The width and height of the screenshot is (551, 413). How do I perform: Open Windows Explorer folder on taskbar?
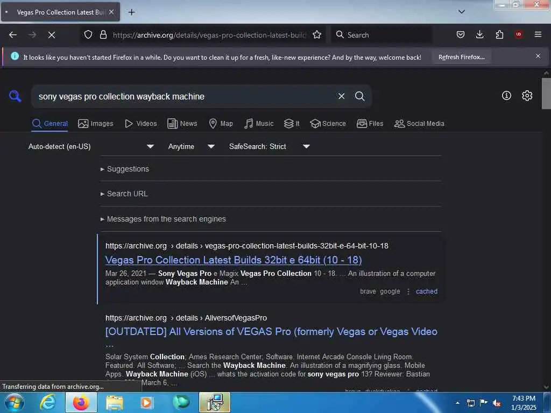pos(114,402)
